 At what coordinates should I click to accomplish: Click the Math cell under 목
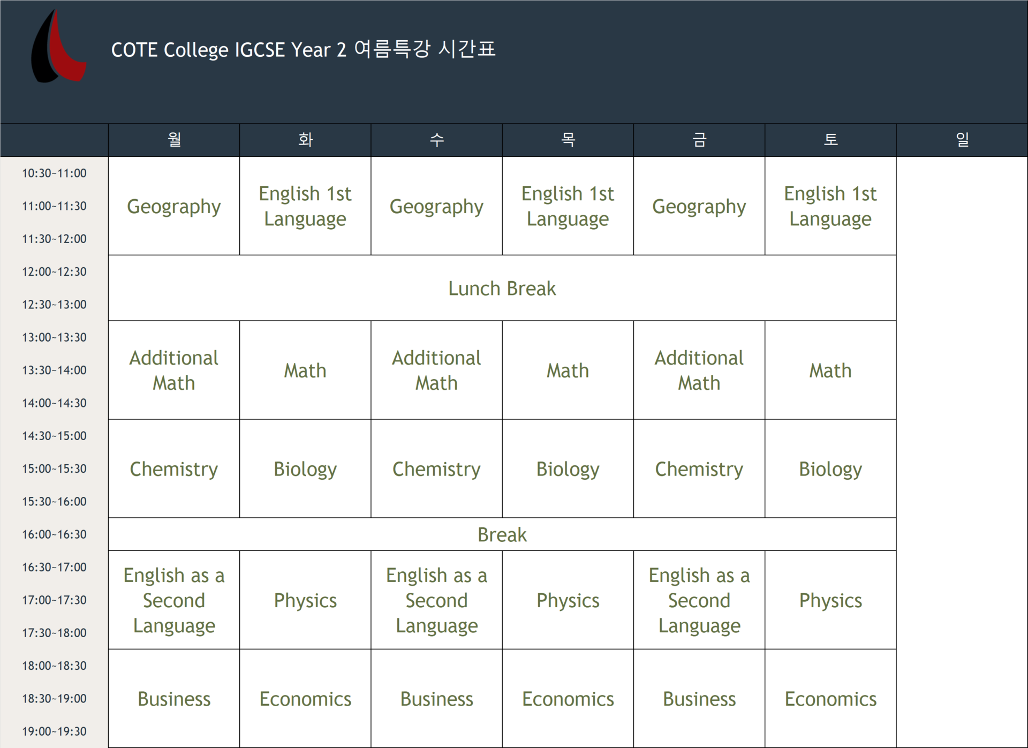[x=568, y=371]
